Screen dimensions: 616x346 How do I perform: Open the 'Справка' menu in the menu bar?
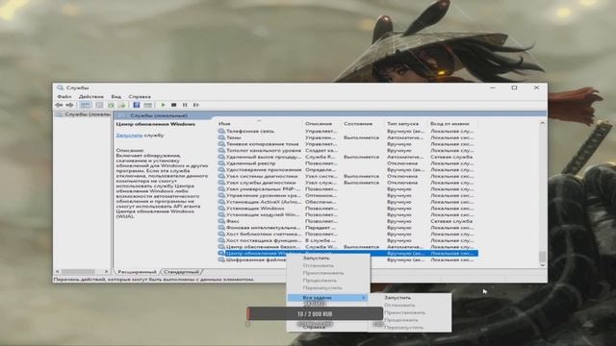pos(140,96)
